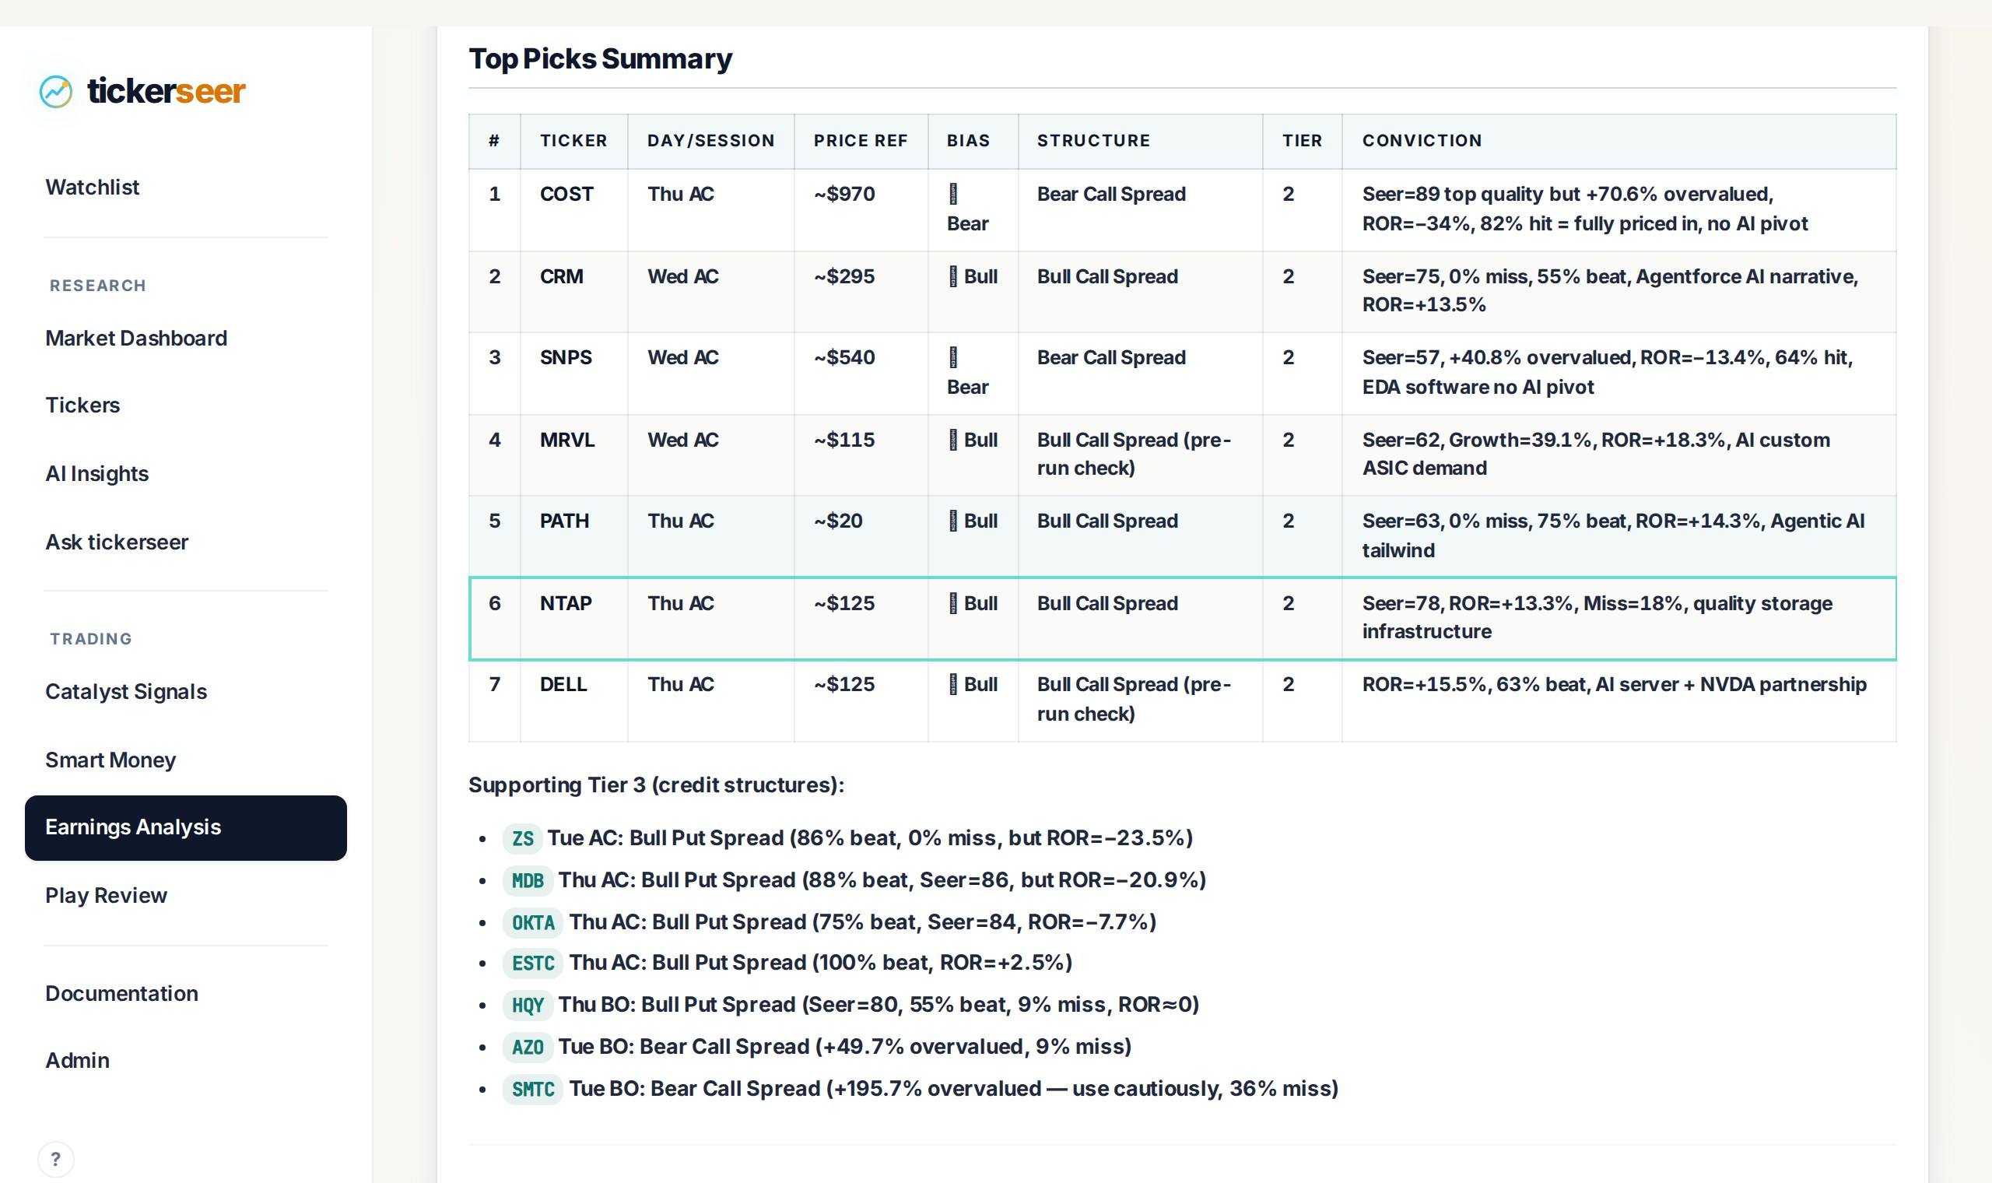
Task: Click the tickerseer wordmark
Action: point(166,91)
